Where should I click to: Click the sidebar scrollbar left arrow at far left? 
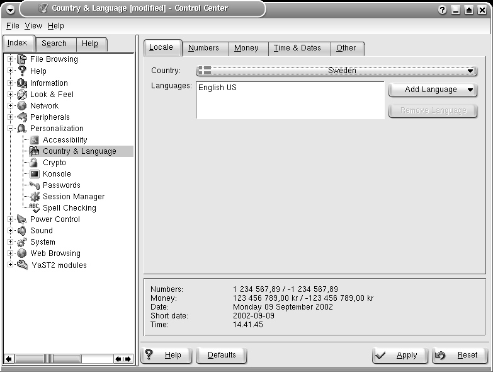coord(8,359)
